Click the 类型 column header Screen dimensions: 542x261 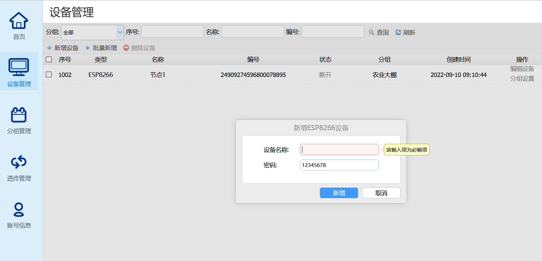(101, 60)
